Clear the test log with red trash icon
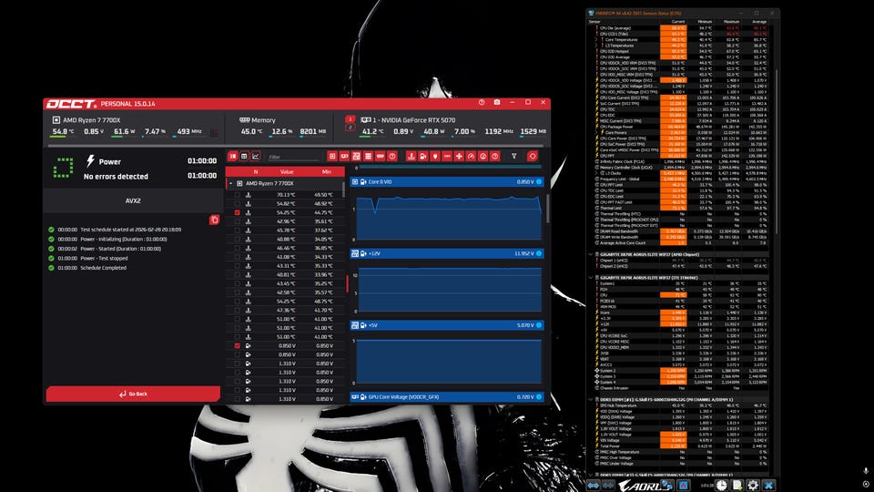This screenshot has width=874, height=492. (x=214, y=220)
